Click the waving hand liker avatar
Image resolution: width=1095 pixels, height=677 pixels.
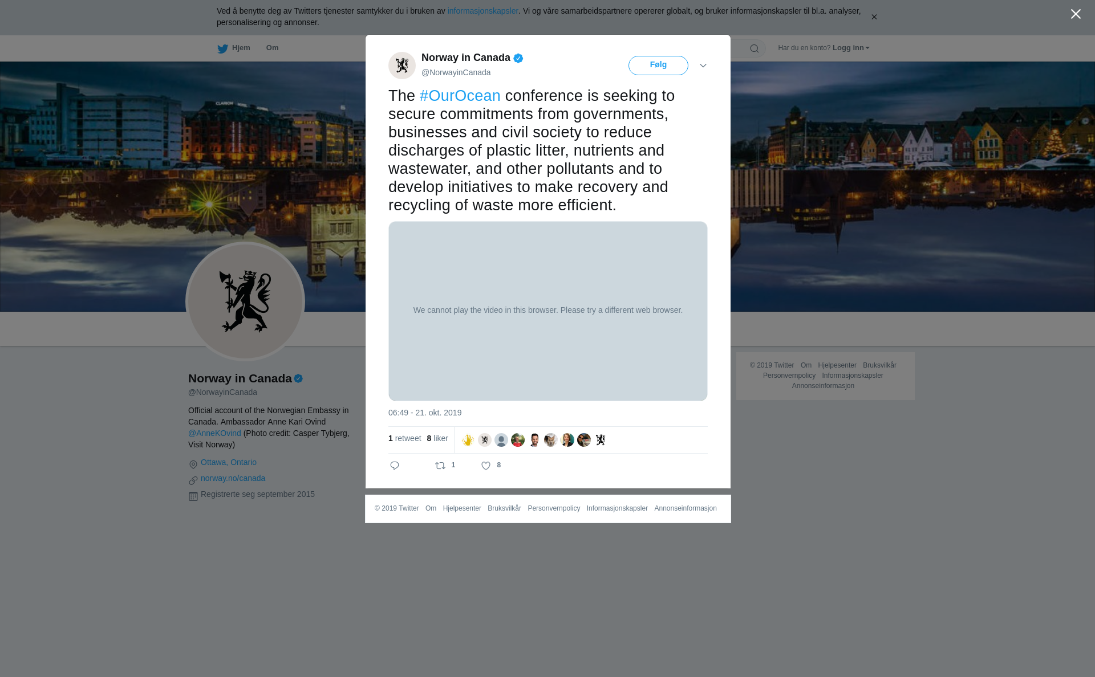tap(468, 440)
